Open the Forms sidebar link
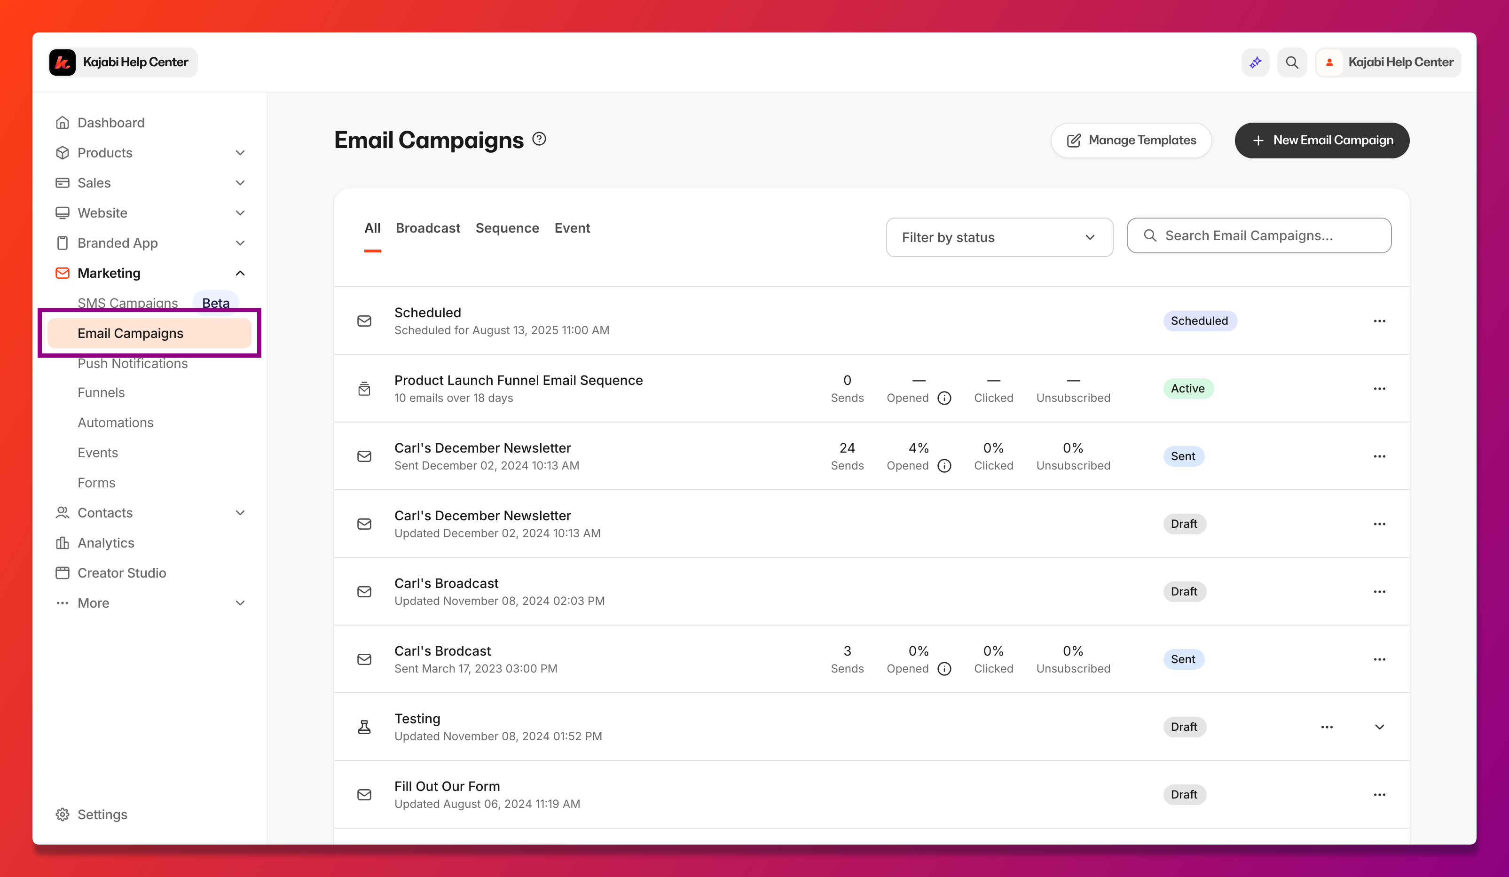 click(x=96, y=483)
